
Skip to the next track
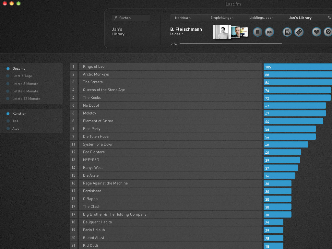pos(269,32)
